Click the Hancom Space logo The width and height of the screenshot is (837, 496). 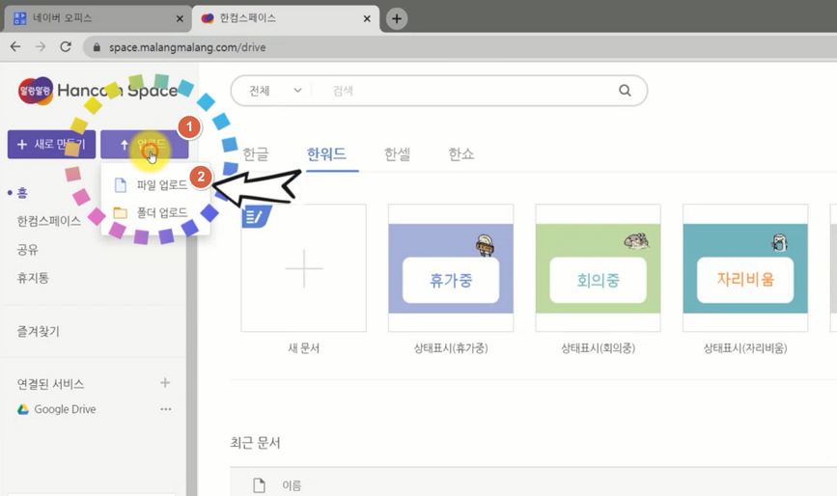(x=98, y=91)
